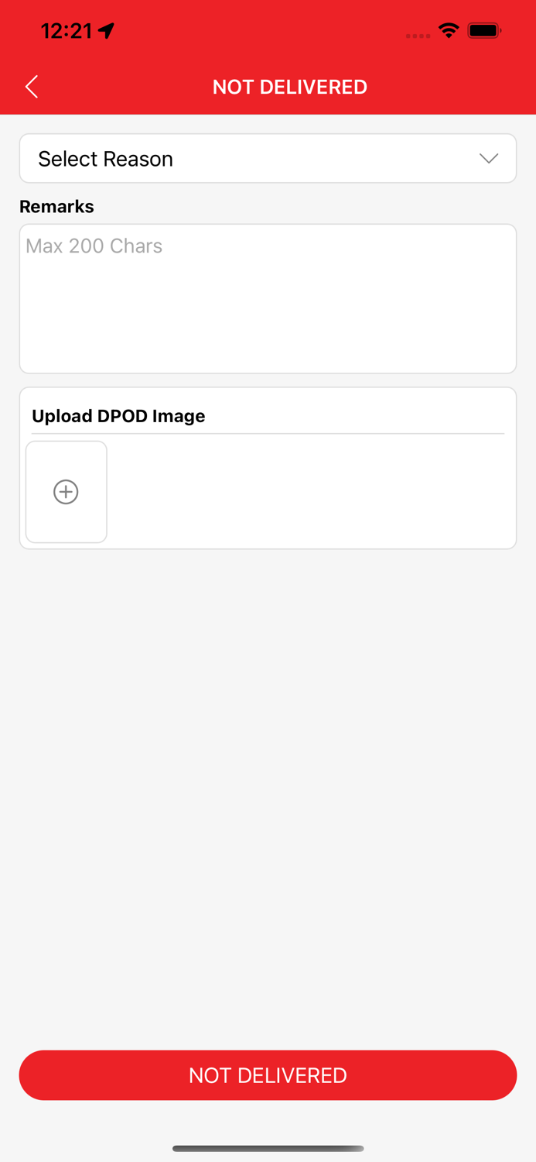The height and width of the screenshot is (1162, 536).
Task: Tap the back arrow in the header
Action: click(32, 87)
